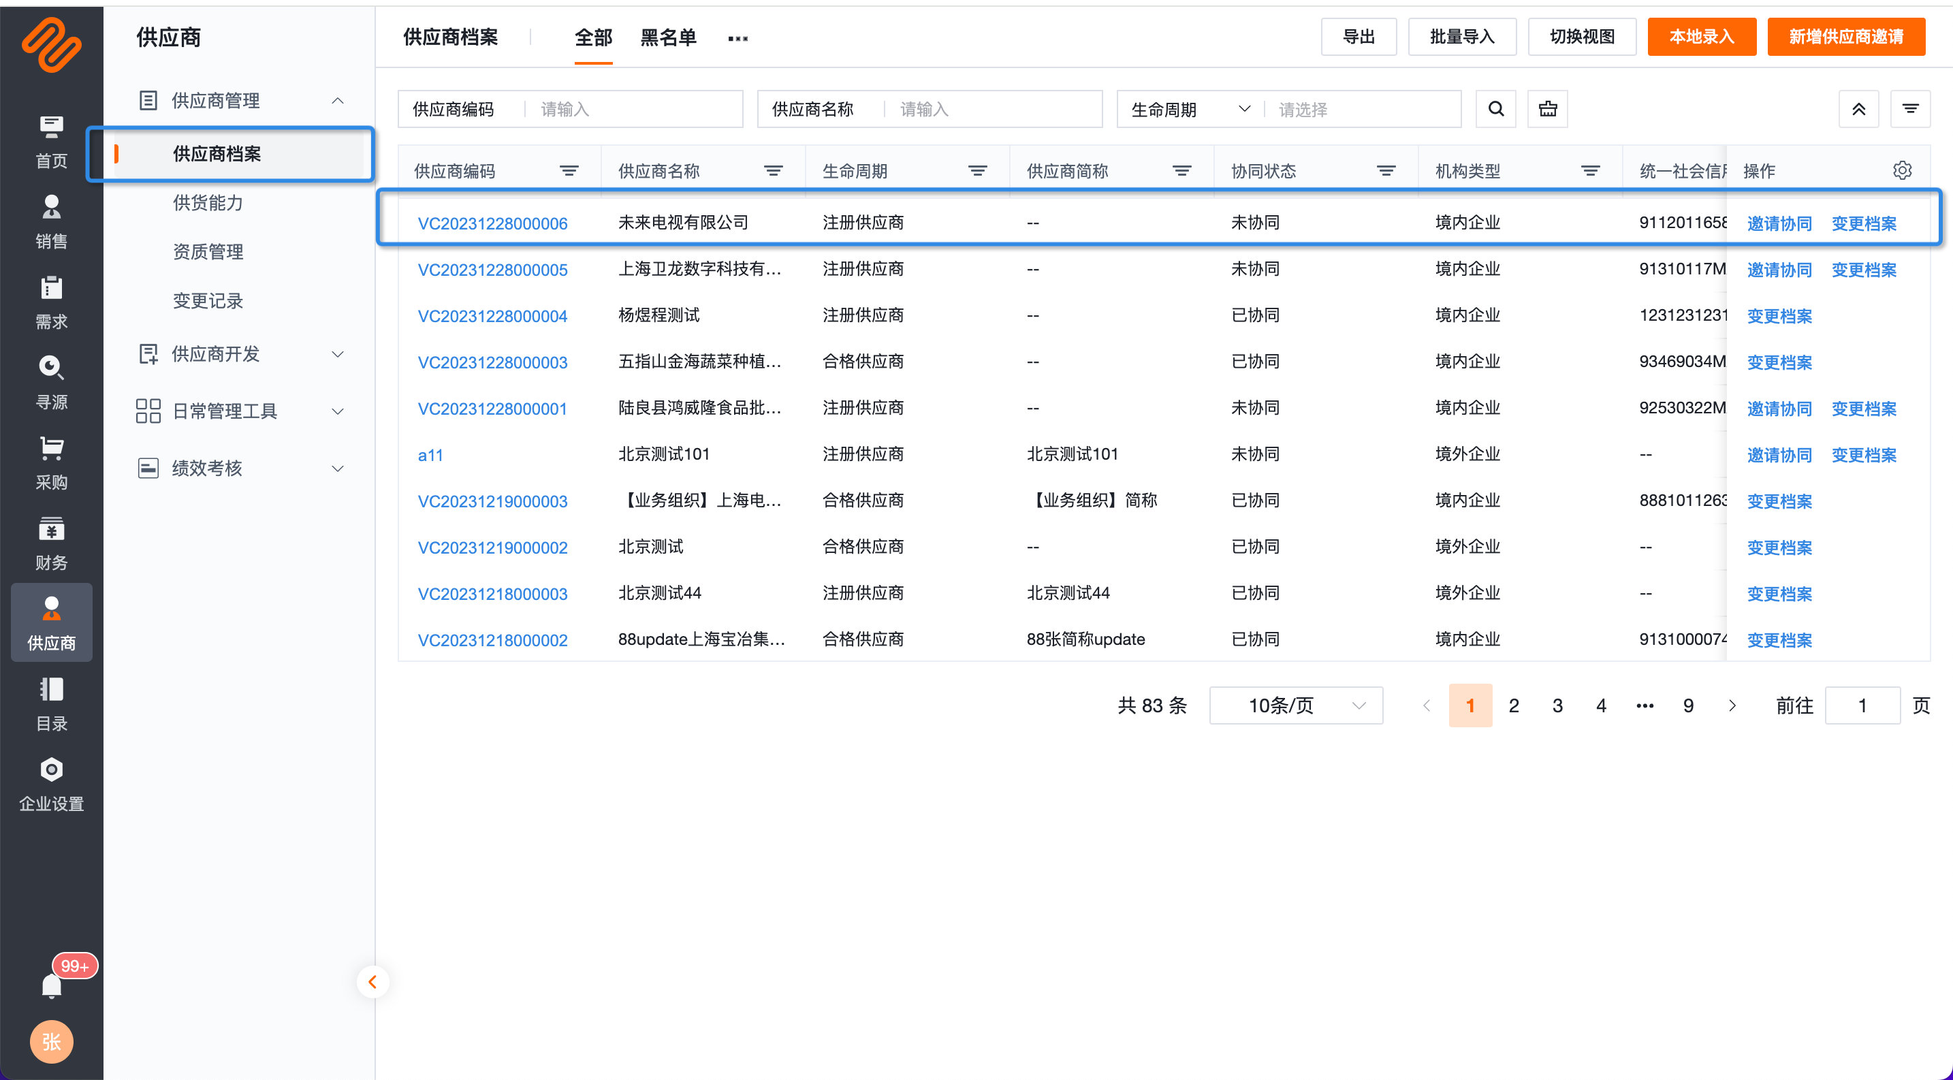Click 变更档案 for 杨煜程测试 row
The height and width of the screenshot is (1080, 1953).
(x=1779, y=316)
